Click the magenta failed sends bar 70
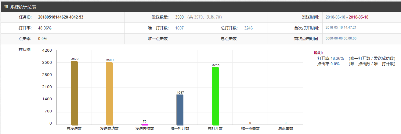Image resolution: width=401 pixels, height=134 pixels. (x=145, y=124)
